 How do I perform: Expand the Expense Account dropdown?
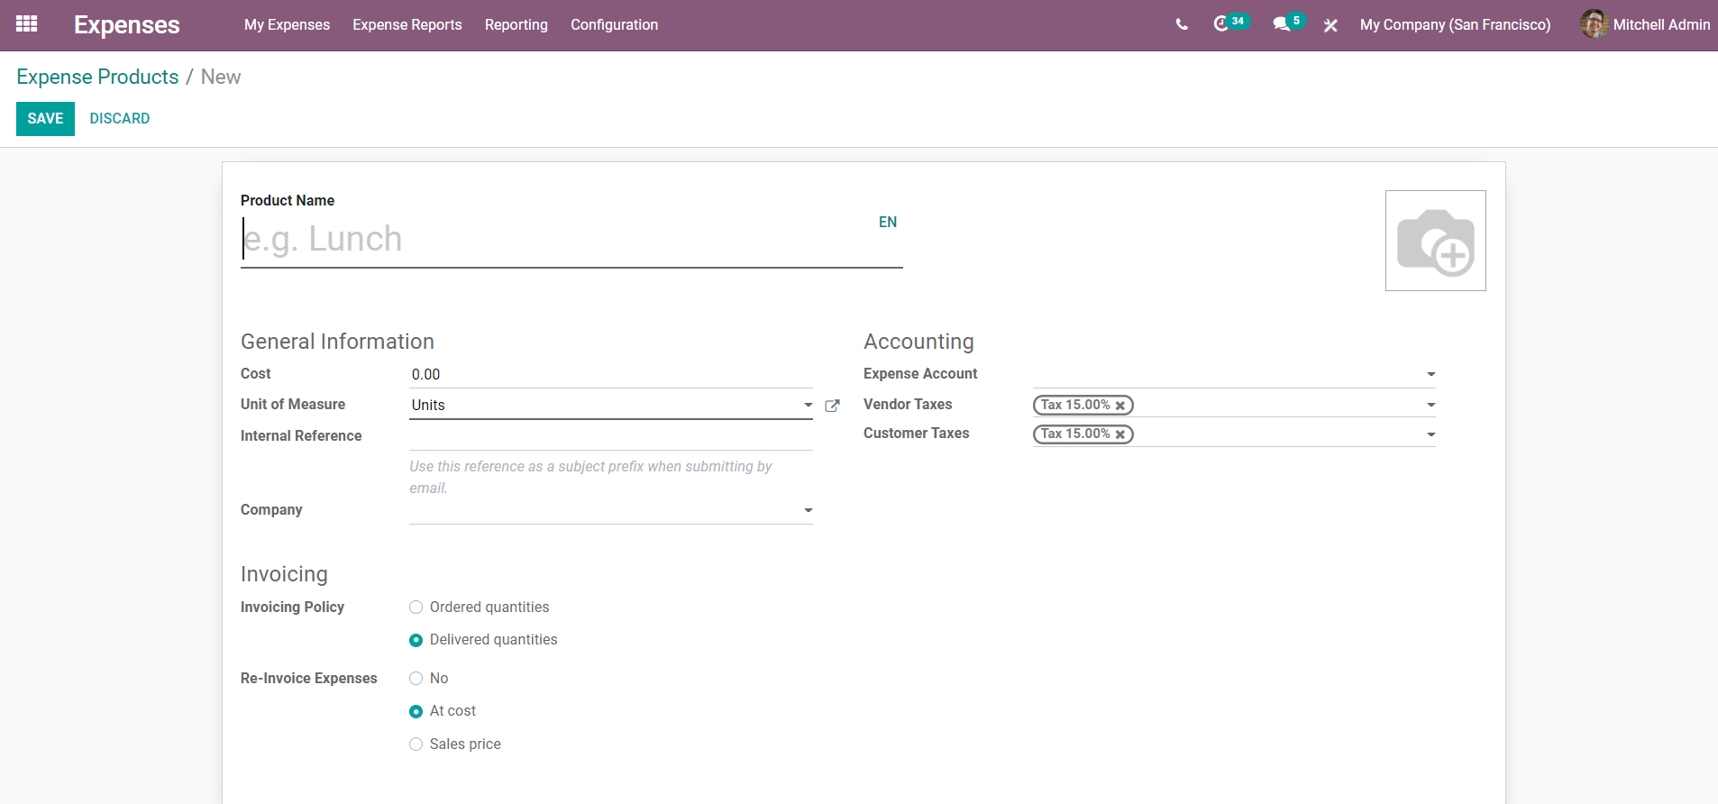(x=1431, y=374)
